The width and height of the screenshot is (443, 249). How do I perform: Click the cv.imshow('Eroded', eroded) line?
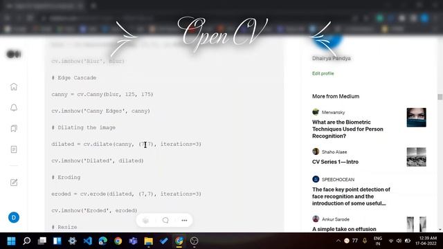pyautogui.click(x=94, y=210)
